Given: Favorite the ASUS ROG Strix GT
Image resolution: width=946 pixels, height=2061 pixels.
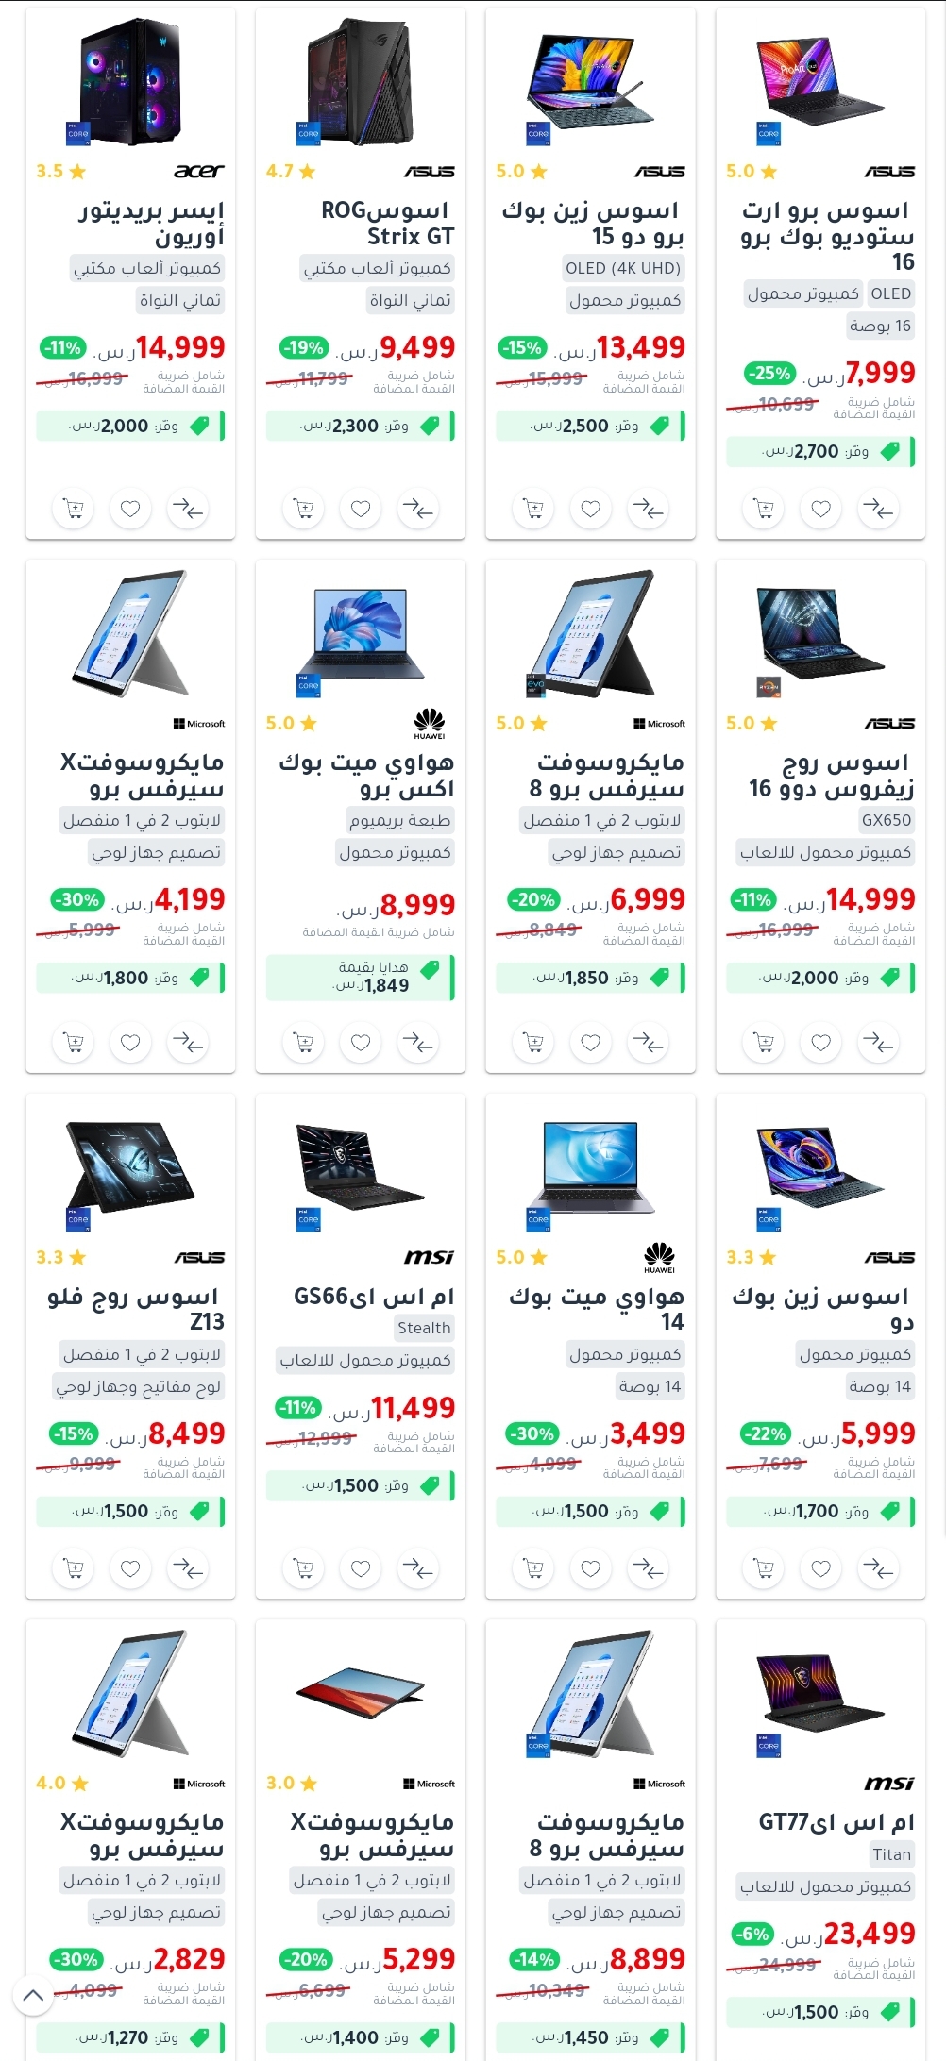Looking at the screenshot, I should pyautogui.click(x=361, y=510).
